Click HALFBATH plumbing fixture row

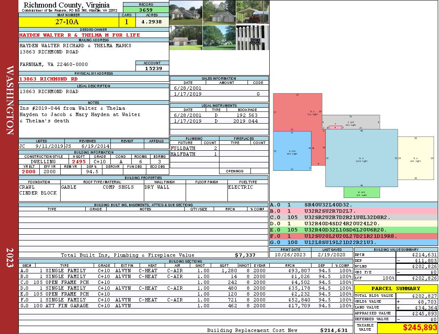pos(194,154)
